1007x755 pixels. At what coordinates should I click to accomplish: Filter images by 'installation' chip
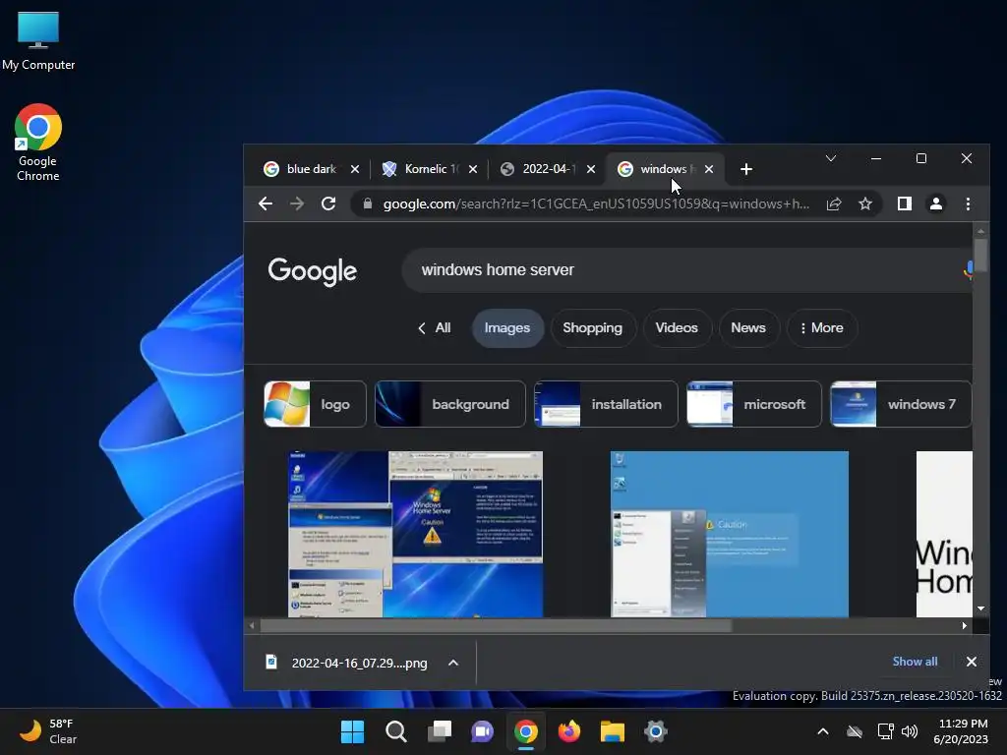click(x=606, y=404)
